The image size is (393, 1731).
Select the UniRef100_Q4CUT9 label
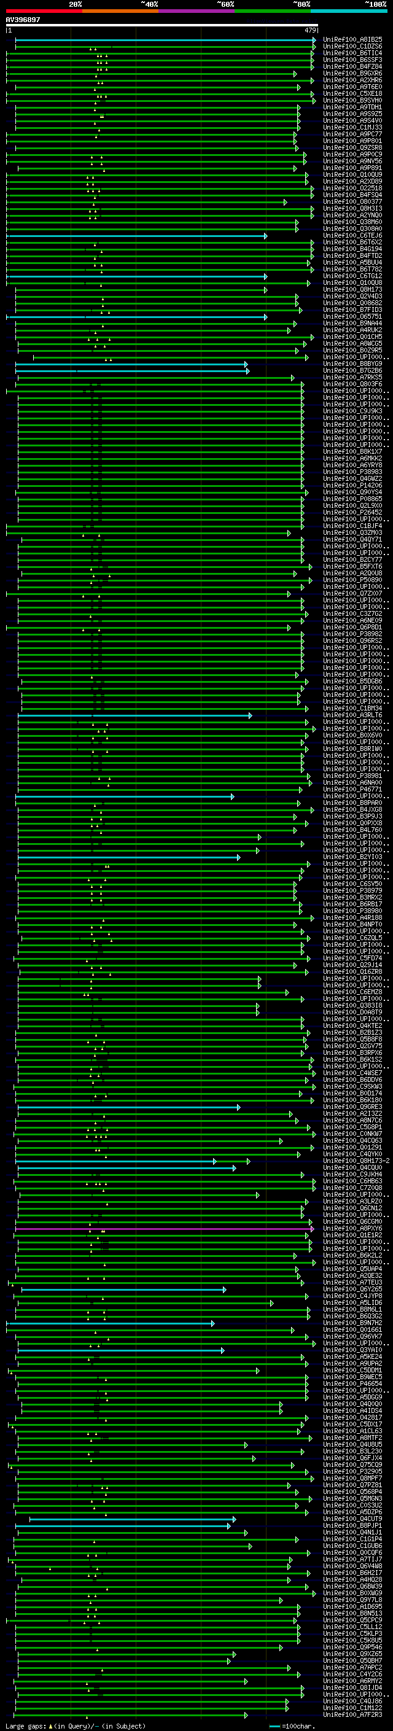pos(352,1519)
